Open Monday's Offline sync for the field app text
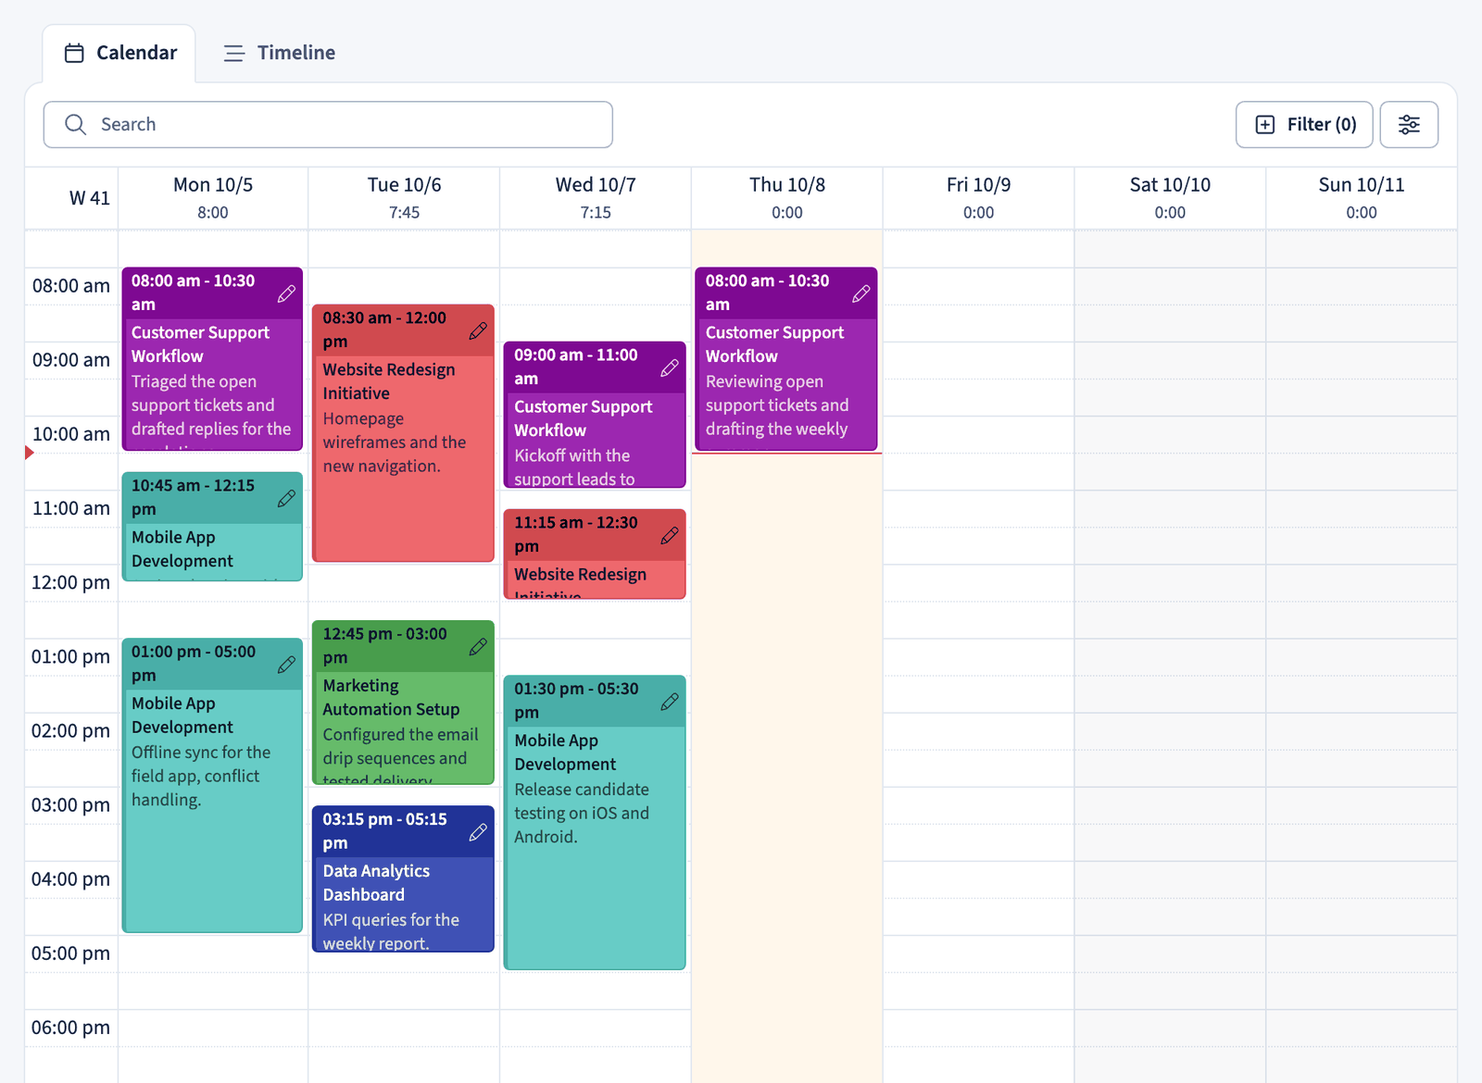Screen dimensions: 1482x1083 [201, 776]
